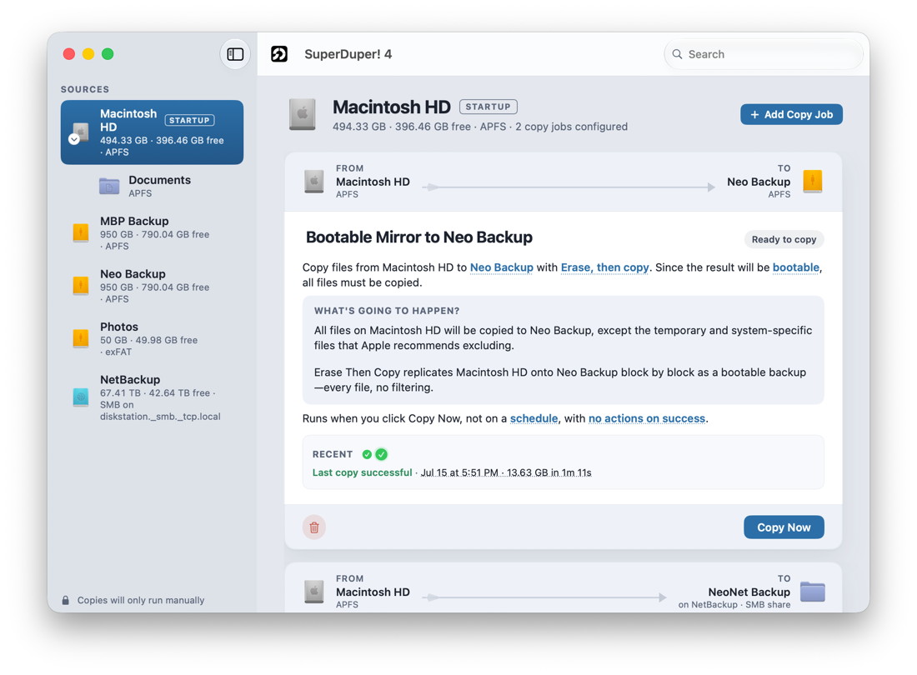
Task: Click the search magnifier icon
Action: click(677, 54)
